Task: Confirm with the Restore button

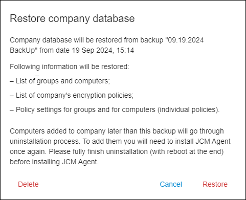Action: click(215, 184)
